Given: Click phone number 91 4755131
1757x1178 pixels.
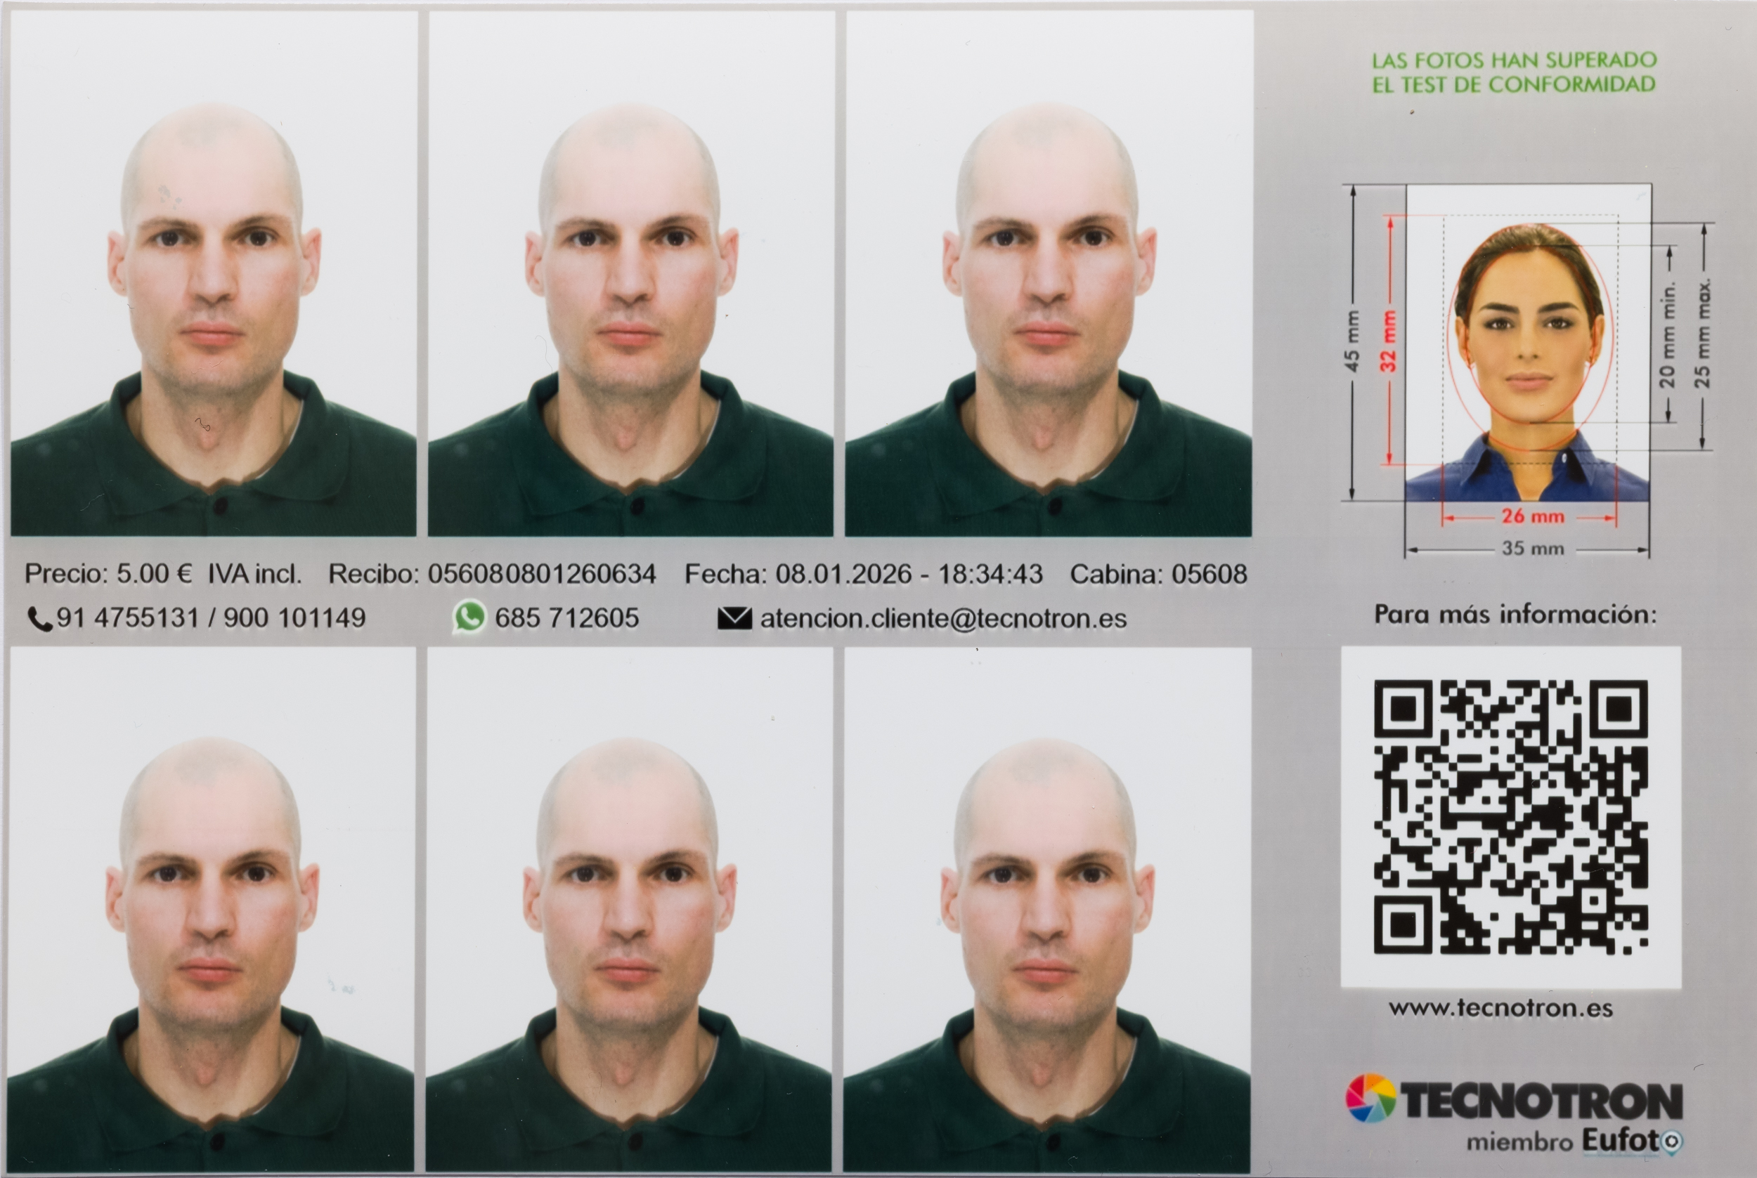Looking at the screenshot, I should pyautogui.click(x=128, y=618).
